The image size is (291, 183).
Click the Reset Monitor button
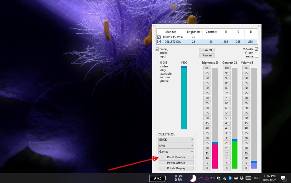pos(176,157)
